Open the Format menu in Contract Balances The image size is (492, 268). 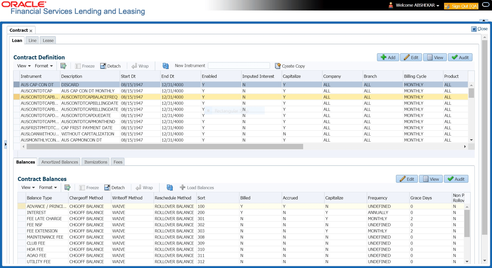click(48, 188)
